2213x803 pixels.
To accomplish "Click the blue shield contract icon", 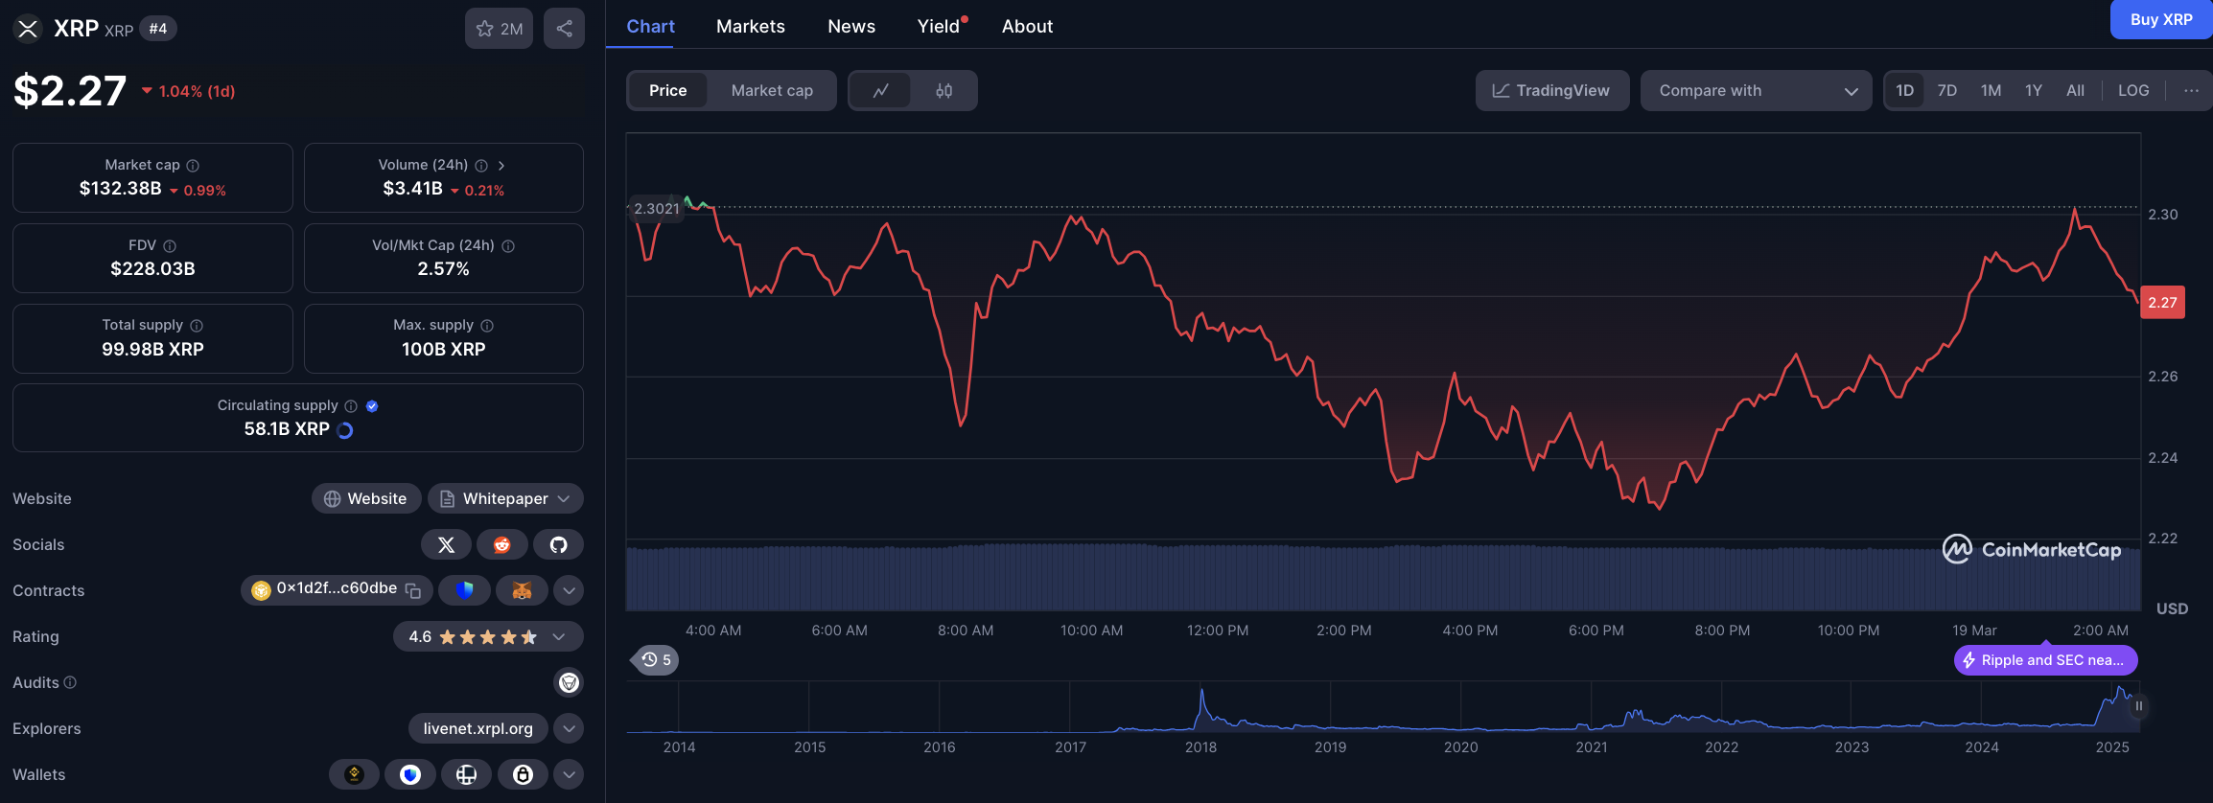I will point(465,590).
